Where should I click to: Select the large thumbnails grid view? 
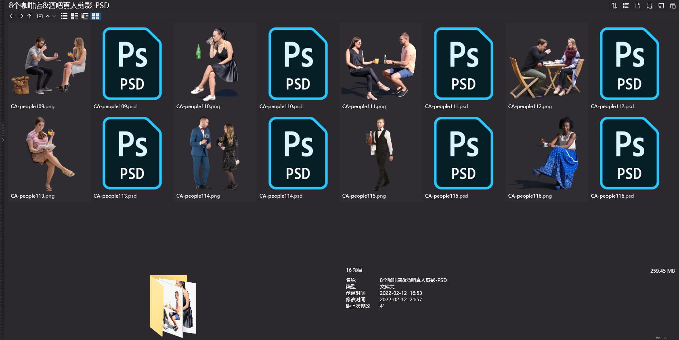[96, 16]
